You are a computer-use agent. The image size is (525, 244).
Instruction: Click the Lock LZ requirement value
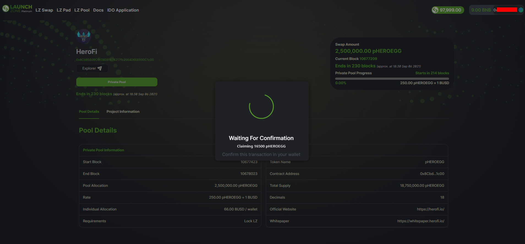pos(251,221)
